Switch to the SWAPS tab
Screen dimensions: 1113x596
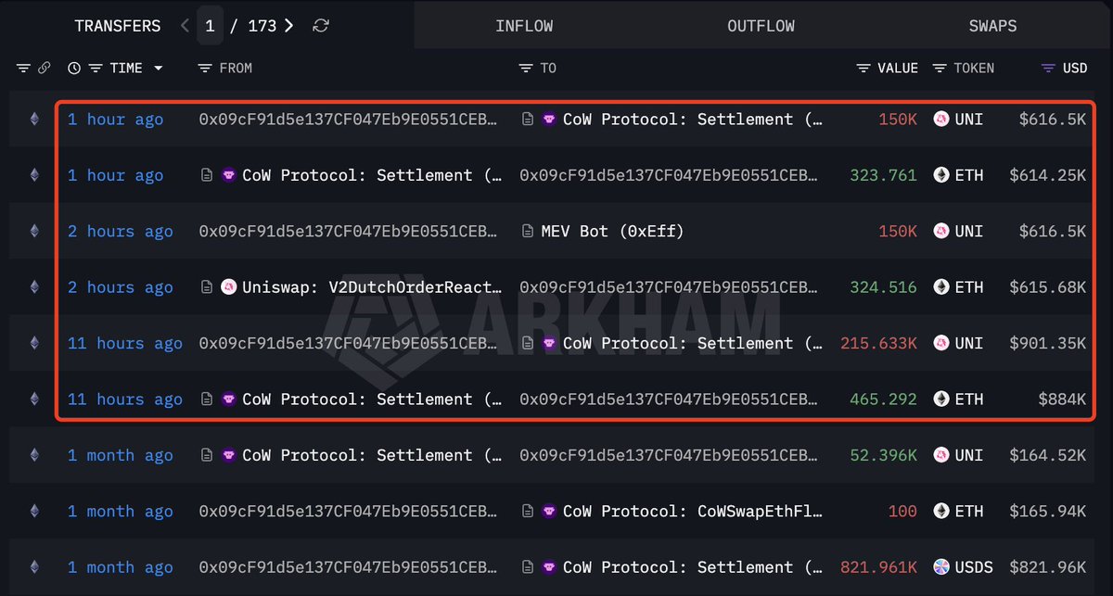[x=992, y=26]
